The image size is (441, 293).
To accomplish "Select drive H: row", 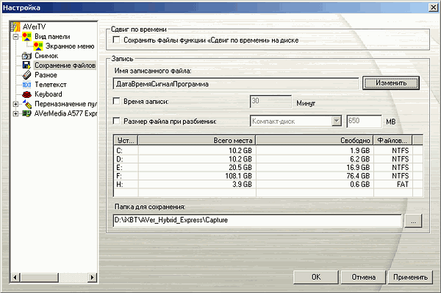I will coord(268,185).
